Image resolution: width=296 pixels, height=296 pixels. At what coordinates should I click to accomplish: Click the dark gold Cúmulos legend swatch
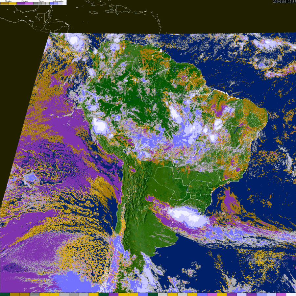pos(4,3)
